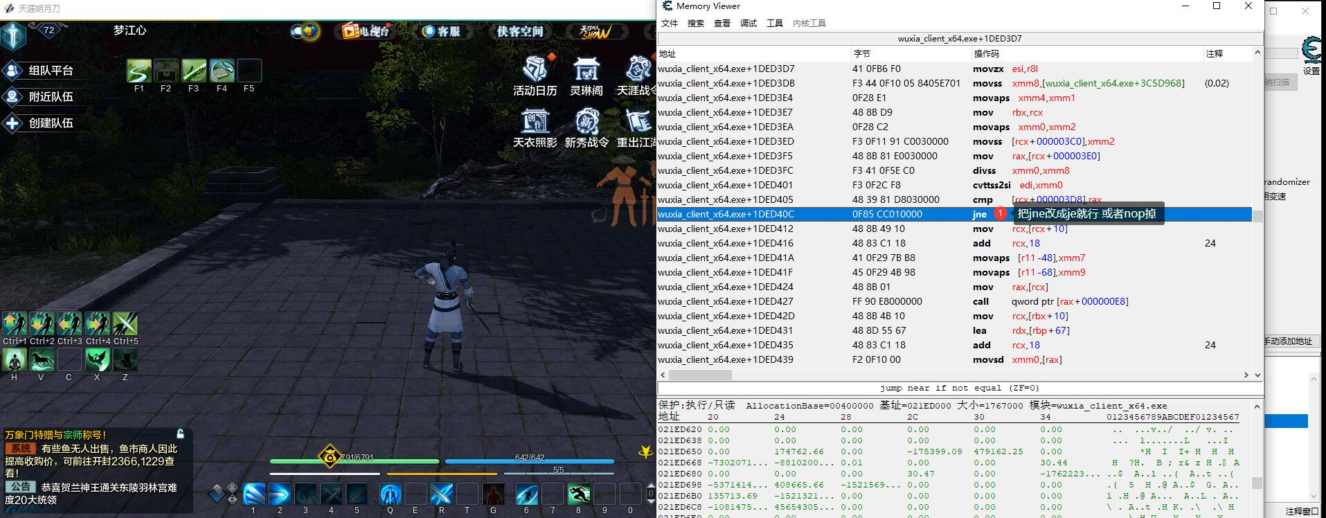Click the 地址 column header in disassembler
The image size is (1326, 518).
(753, 54)
